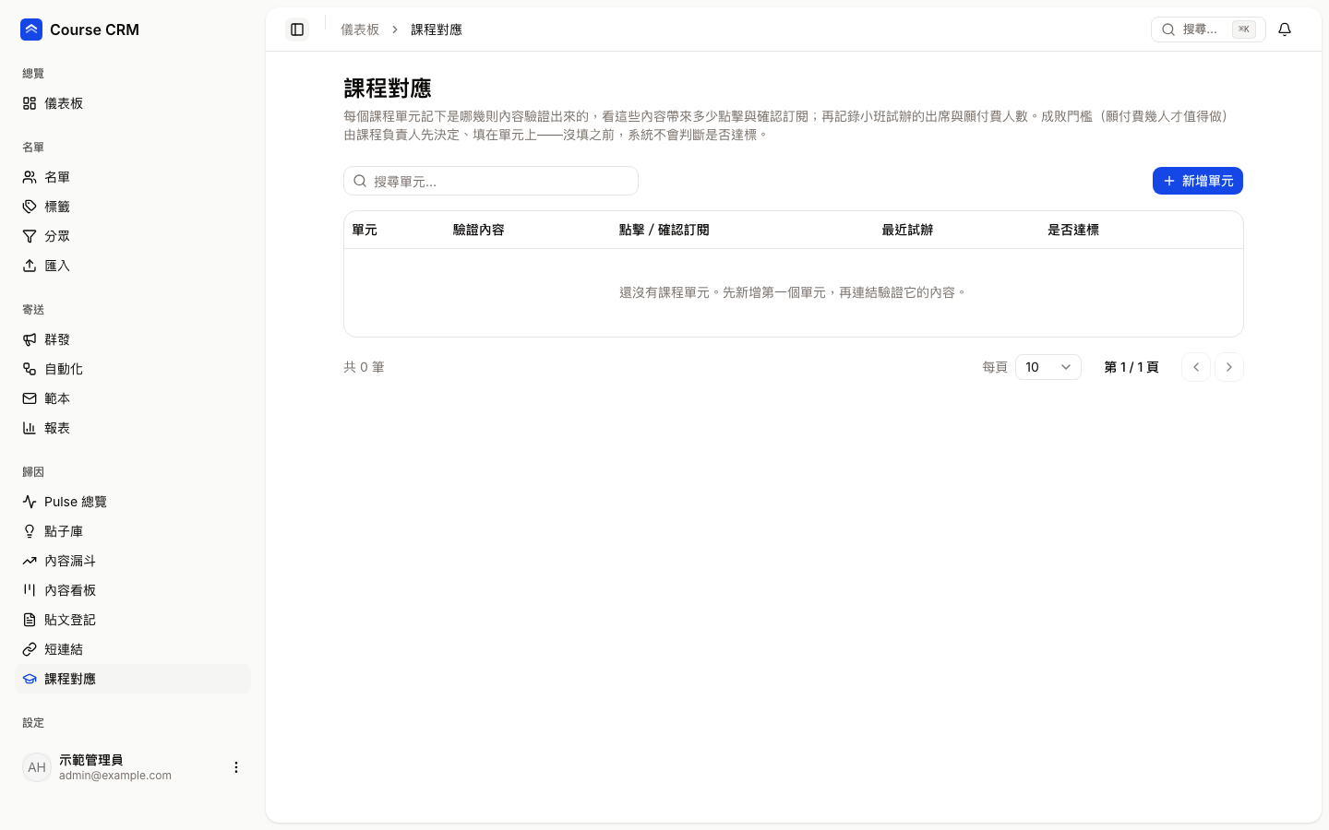This screenshot has width=1329, height=830.
Task: Open 群發 in the sidebar
Action: 133,339
